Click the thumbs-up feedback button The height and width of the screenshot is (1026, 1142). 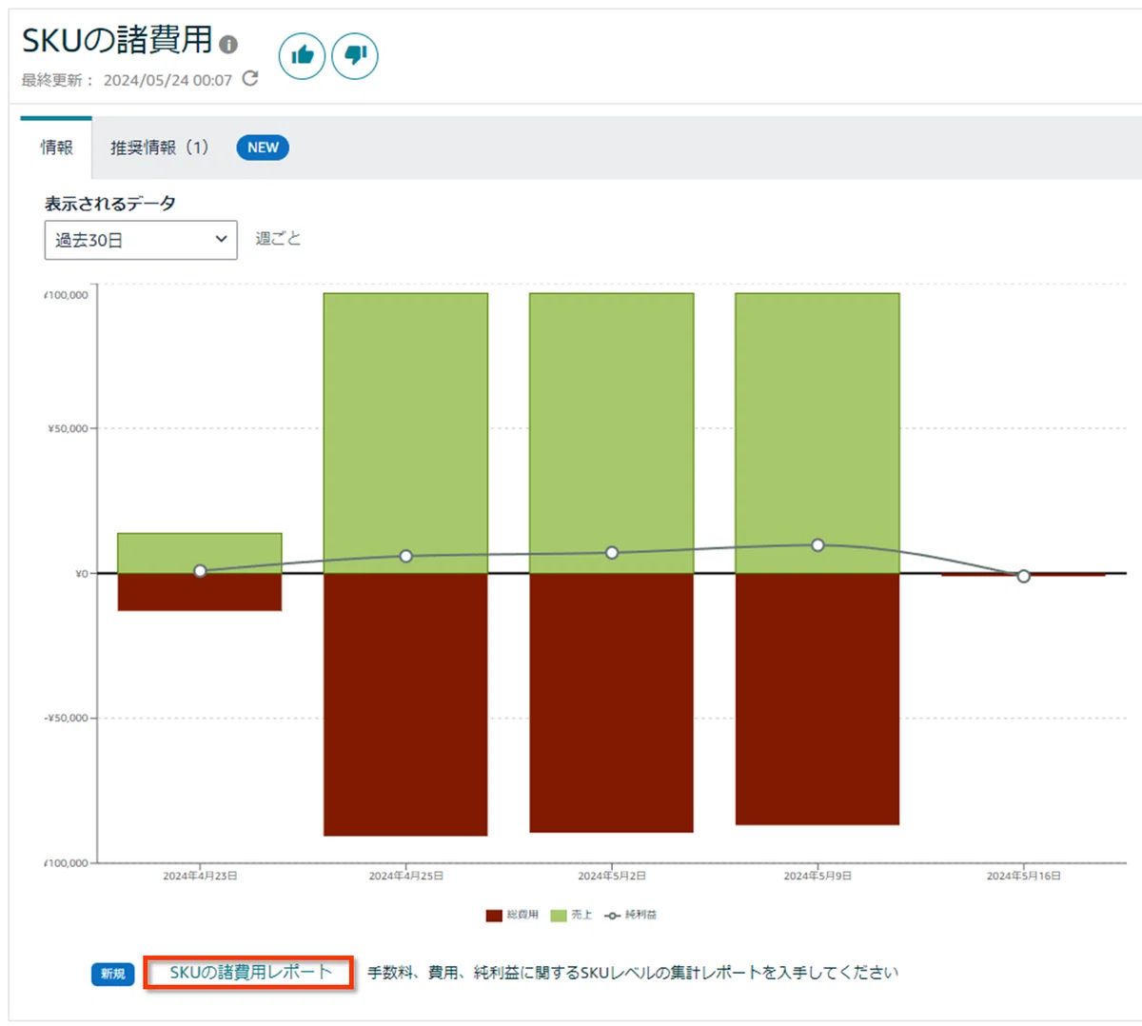(302, 55)
